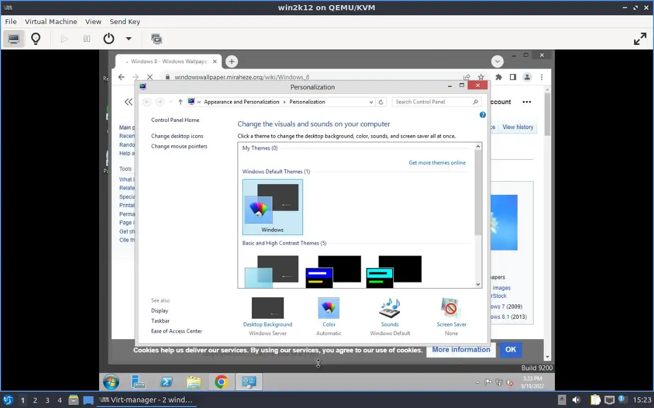Open the Send Key menu
654x408 pixels.
pyautogui.click(x=125, y=21)
